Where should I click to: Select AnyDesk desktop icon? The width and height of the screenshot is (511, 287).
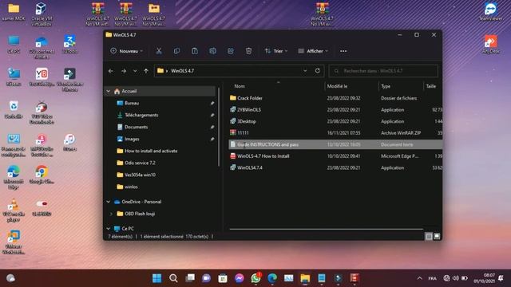490,45
